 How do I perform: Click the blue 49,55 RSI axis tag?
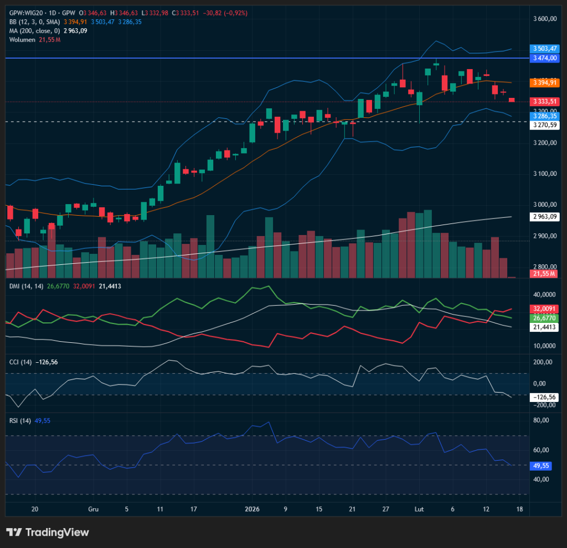pyautogui.click(x=542, y=466)
